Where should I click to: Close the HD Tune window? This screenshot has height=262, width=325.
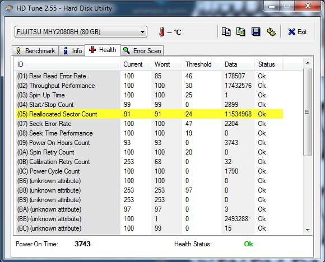[x=308, y=6]
